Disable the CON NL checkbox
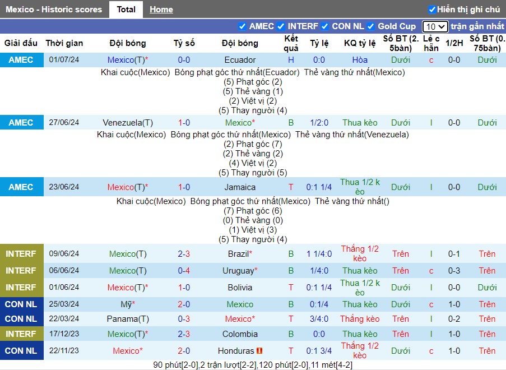This screenshot has width=506, height=370. 325,26
